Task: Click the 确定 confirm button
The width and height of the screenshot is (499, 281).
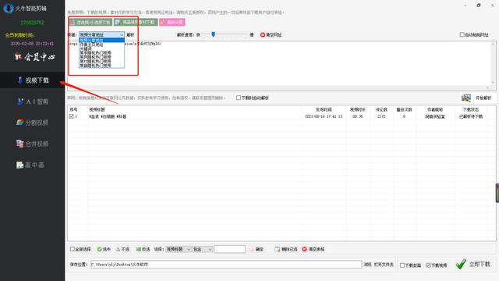Action: point(257,249)
